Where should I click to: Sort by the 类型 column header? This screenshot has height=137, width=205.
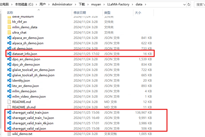(x=107, y=12)
